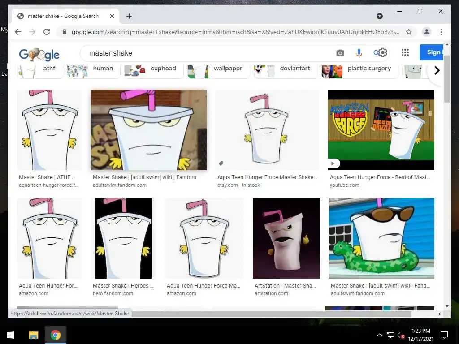The height and width of the screenshot is (344, 459).
Task: Open youtube.com source link
Action: pyautogui.click(x=344, y=185)
